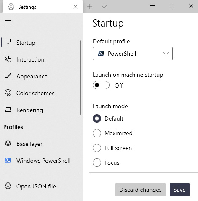Toggle Launch on machine startup switch

(101, 85)
